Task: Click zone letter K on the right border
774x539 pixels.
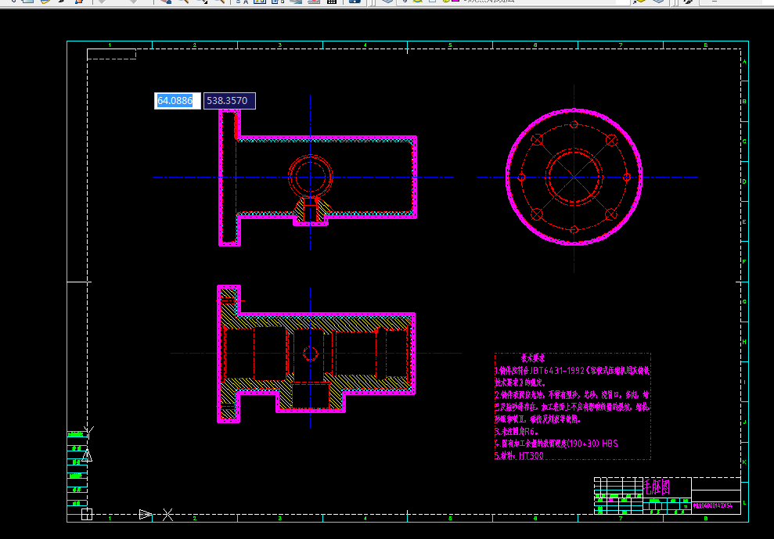Action: click(x=744, y=462)
